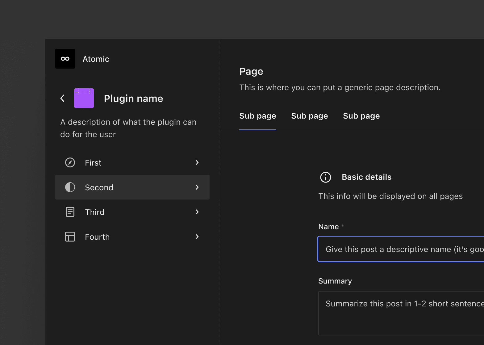This screenshot has height=345, width=484.
Task: Click into the Summary text area
Action: 401,313
